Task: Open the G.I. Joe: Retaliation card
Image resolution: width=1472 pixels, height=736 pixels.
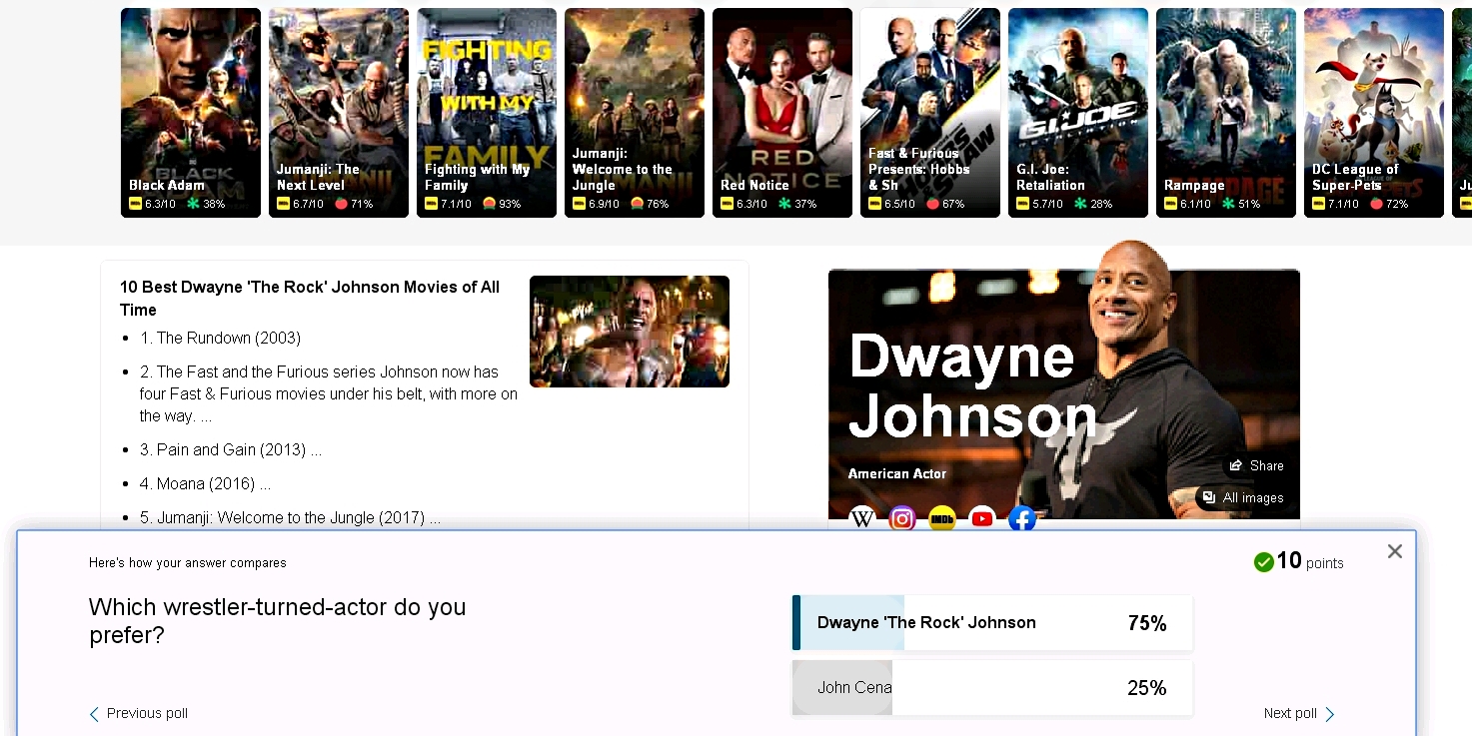Action: (x=1078, y=113)
